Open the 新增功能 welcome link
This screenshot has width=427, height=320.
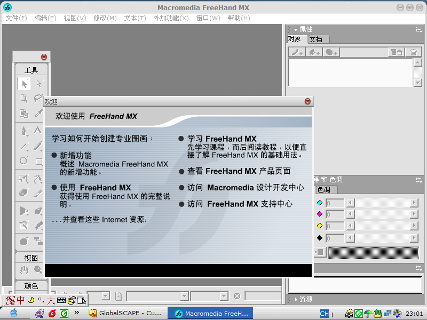pyautogui.click(x=76, y=156)
